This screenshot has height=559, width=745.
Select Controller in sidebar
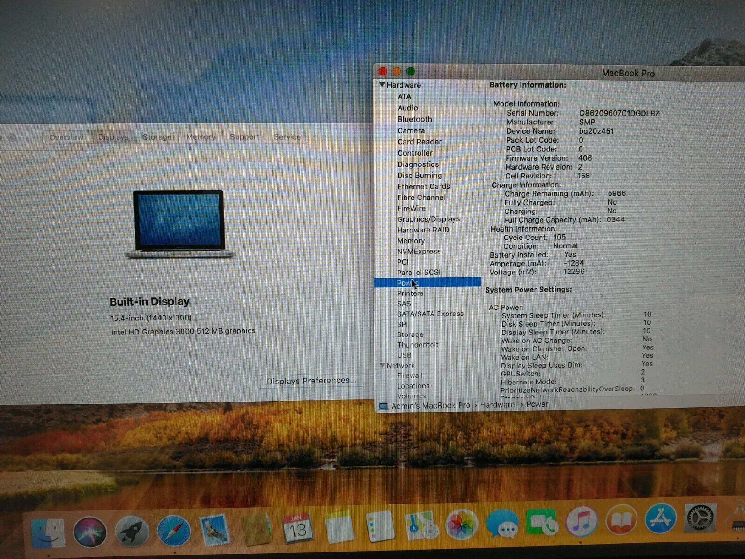coord(415,153)
